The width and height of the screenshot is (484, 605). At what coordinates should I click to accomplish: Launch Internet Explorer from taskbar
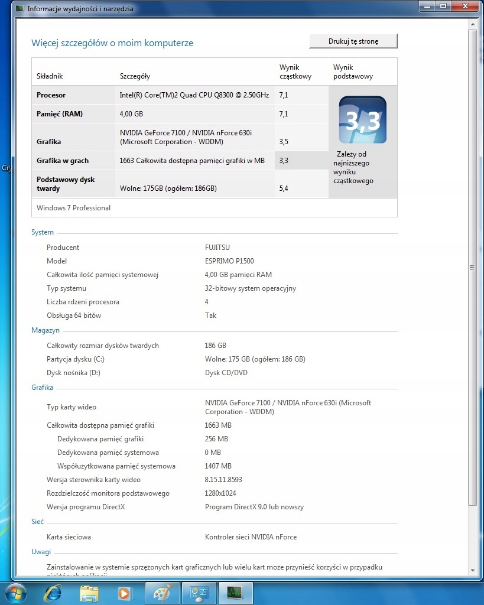click(x=53, y=593)
